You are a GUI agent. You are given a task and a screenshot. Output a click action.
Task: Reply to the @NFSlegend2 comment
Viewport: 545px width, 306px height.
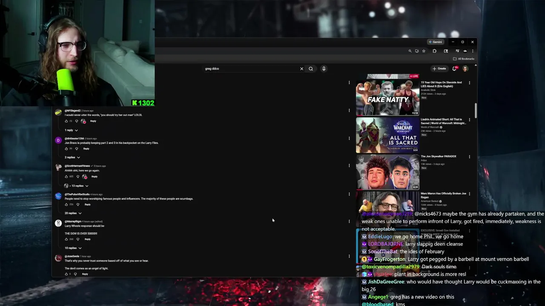pyautogui.click(x=93, y=121)
